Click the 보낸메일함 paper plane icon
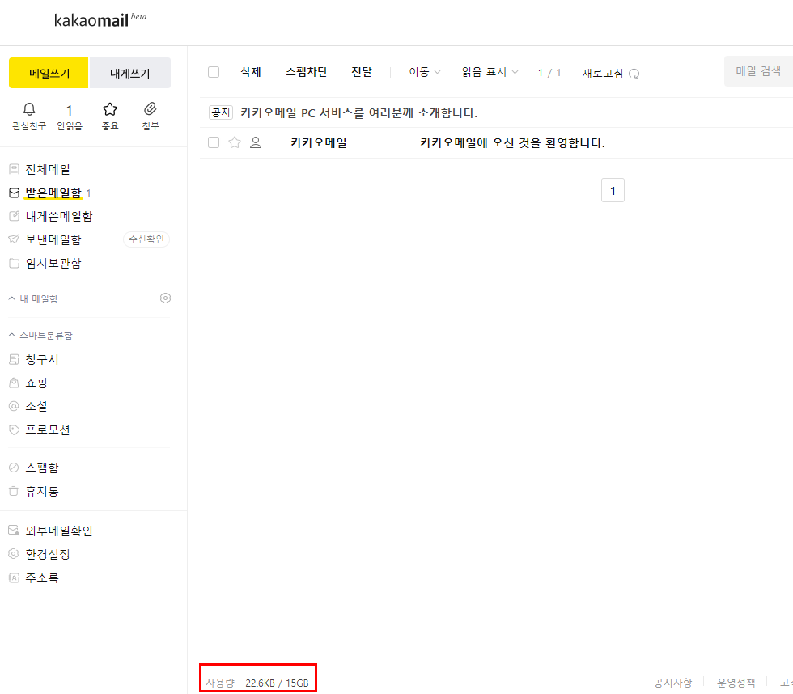The image size is (793, 694). 15,239
